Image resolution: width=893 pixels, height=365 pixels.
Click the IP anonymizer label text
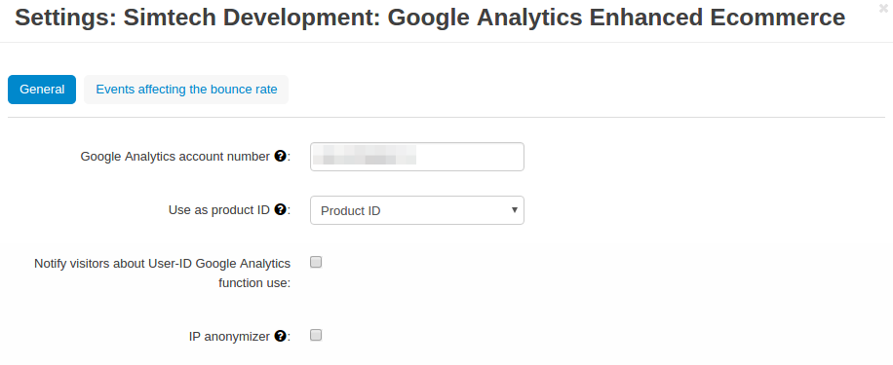[x=229, y=337]
